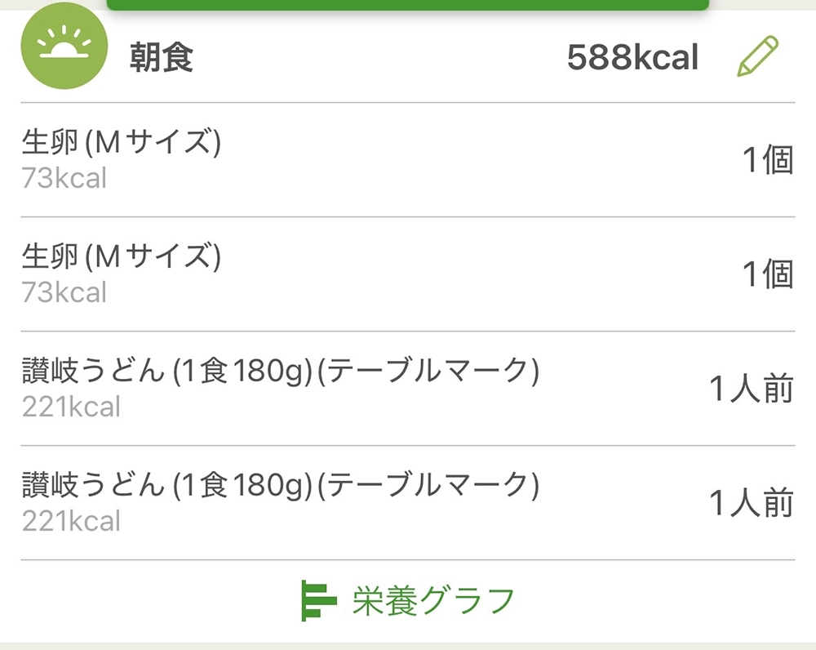The width and height of the screenshot is (816, 650).
Task: Click the 221kcal label under second 讃岐うどん
Action: [x=71, y=521]
